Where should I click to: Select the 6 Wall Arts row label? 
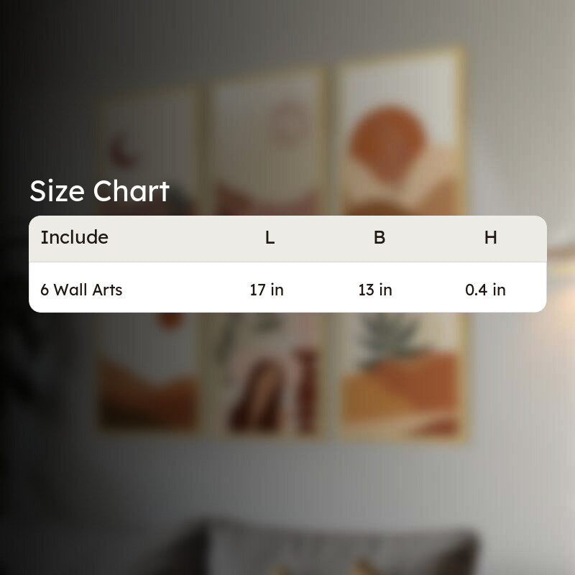pos(81,290)
